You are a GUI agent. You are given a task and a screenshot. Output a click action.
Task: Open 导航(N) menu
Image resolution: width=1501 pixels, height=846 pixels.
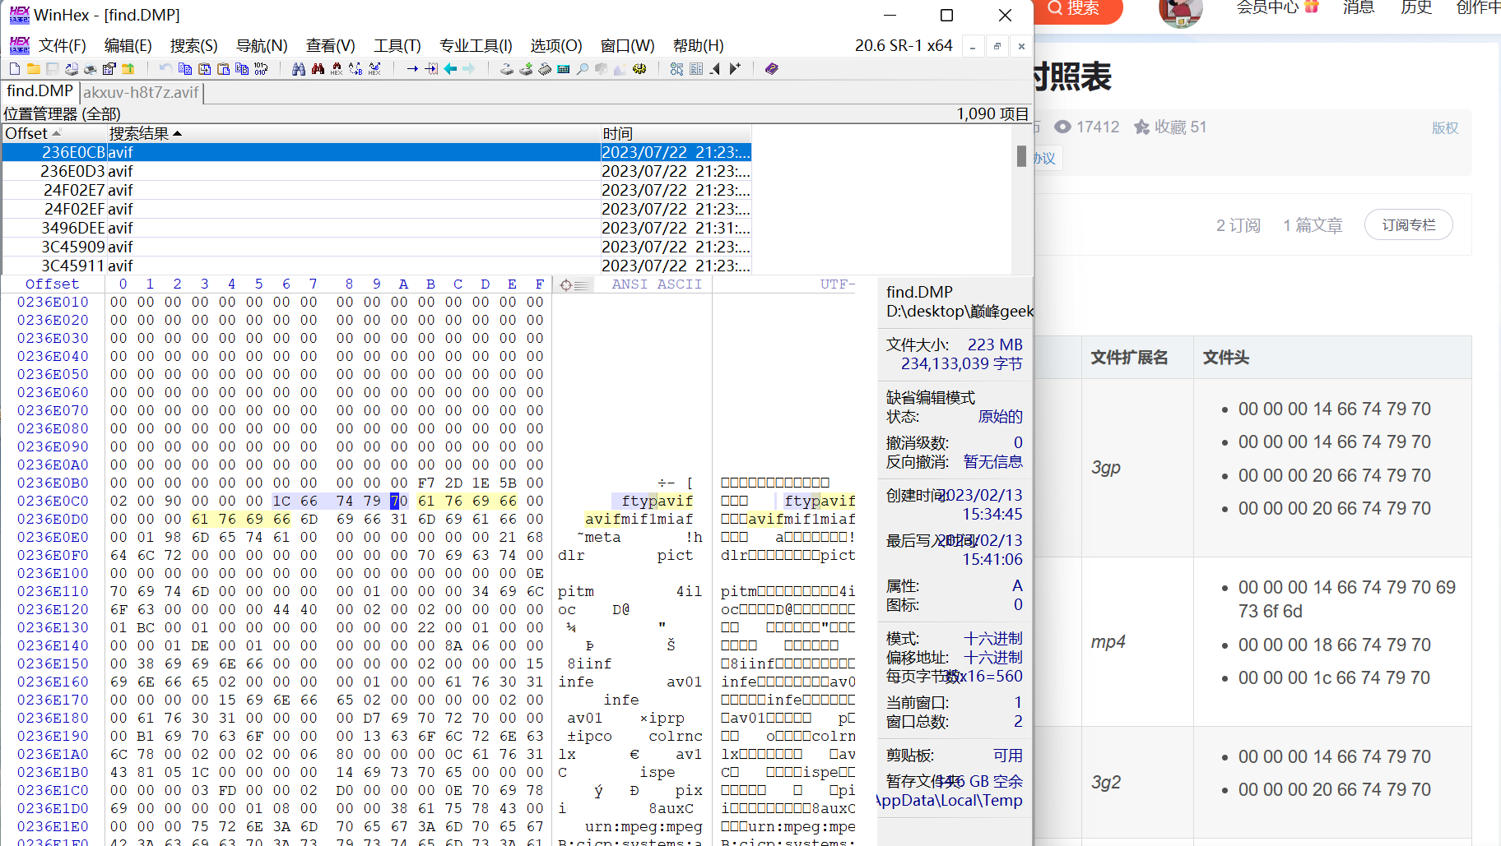[x=262, y=45]
